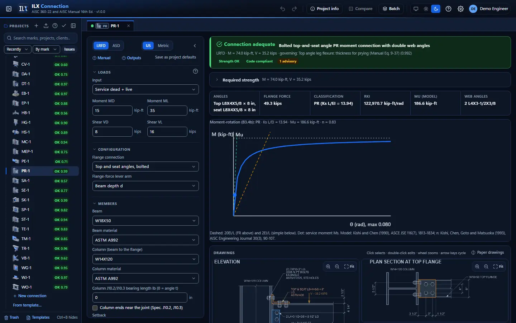Check 'Column ends near the joint' box
Screen dimensions: 516x323
tap(95, 308)
